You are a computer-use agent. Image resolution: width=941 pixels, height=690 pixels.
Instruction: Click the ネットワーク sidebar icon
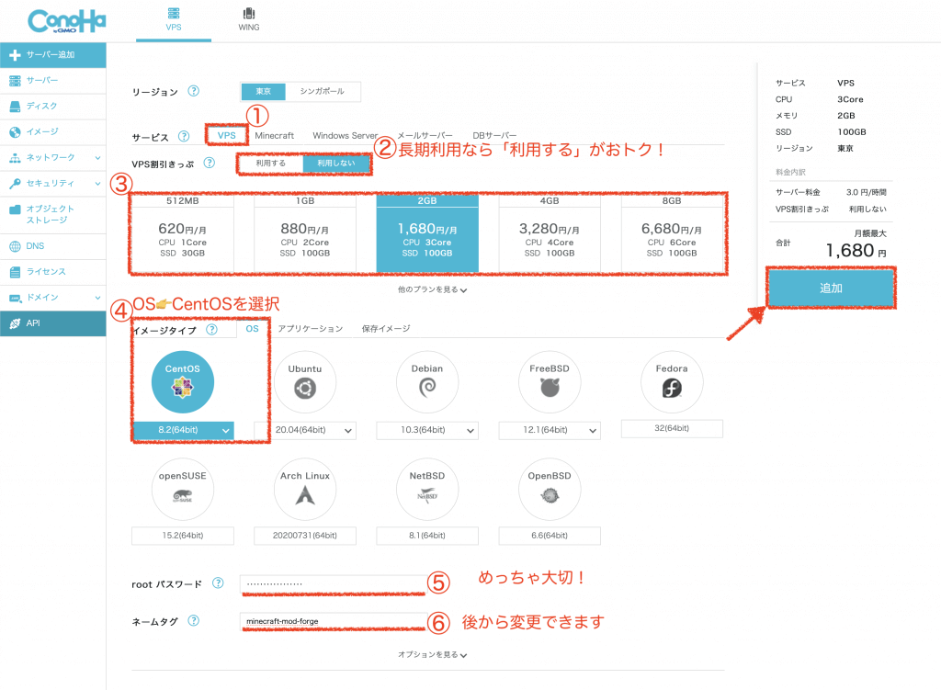[x=15, y=158]
